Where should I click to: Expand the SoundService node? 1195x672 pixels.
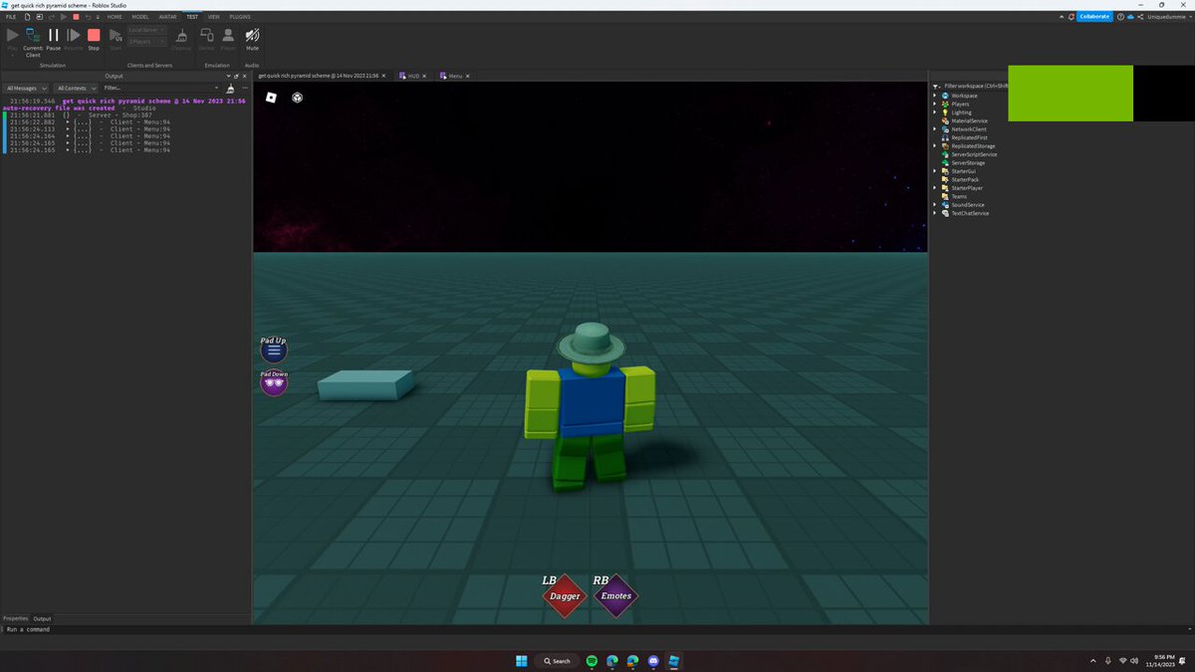935,204
